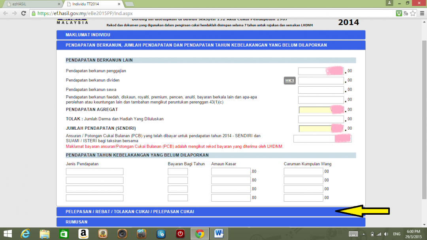This screenshot has height=240, width=427.
Task: Click the volume tray icon
Action: click(x=386, y=234)
